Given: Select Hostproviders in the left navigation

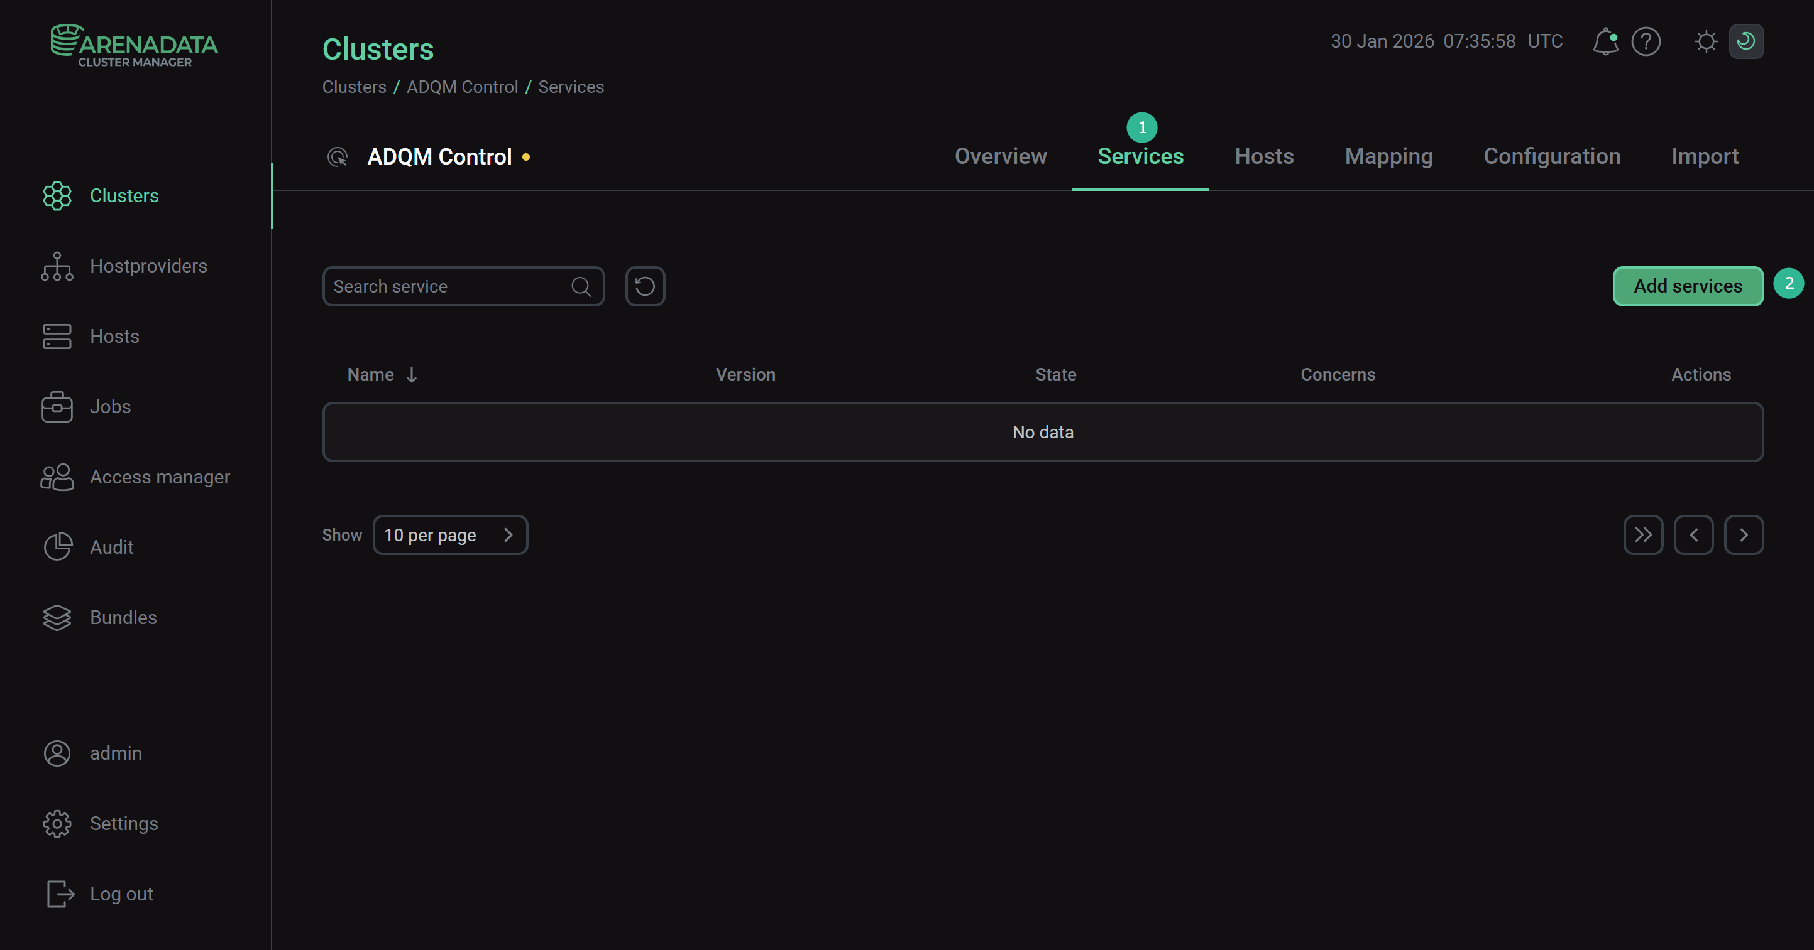Looking at the screenshot, I should (x=148, y=266).
